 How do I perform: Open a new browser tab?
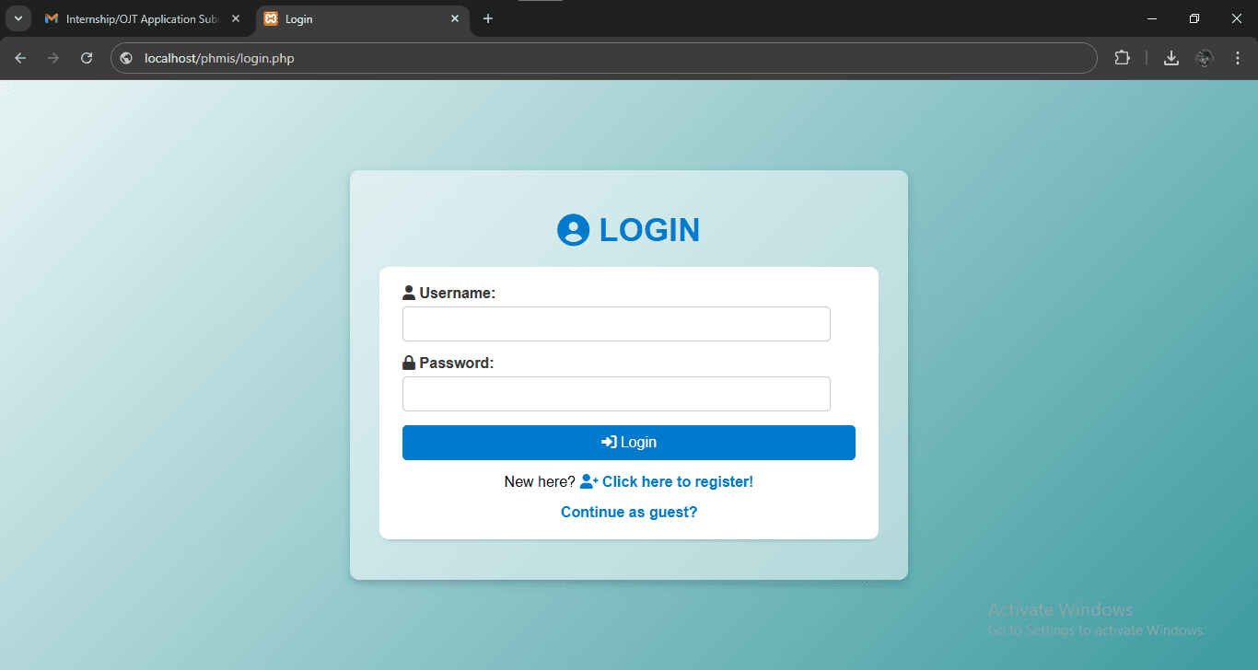[488, 18]
